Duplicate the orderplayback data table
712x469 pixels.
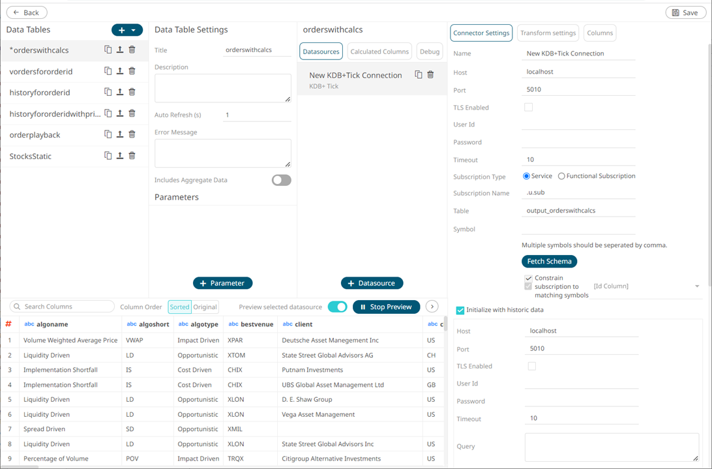[108, 134]
